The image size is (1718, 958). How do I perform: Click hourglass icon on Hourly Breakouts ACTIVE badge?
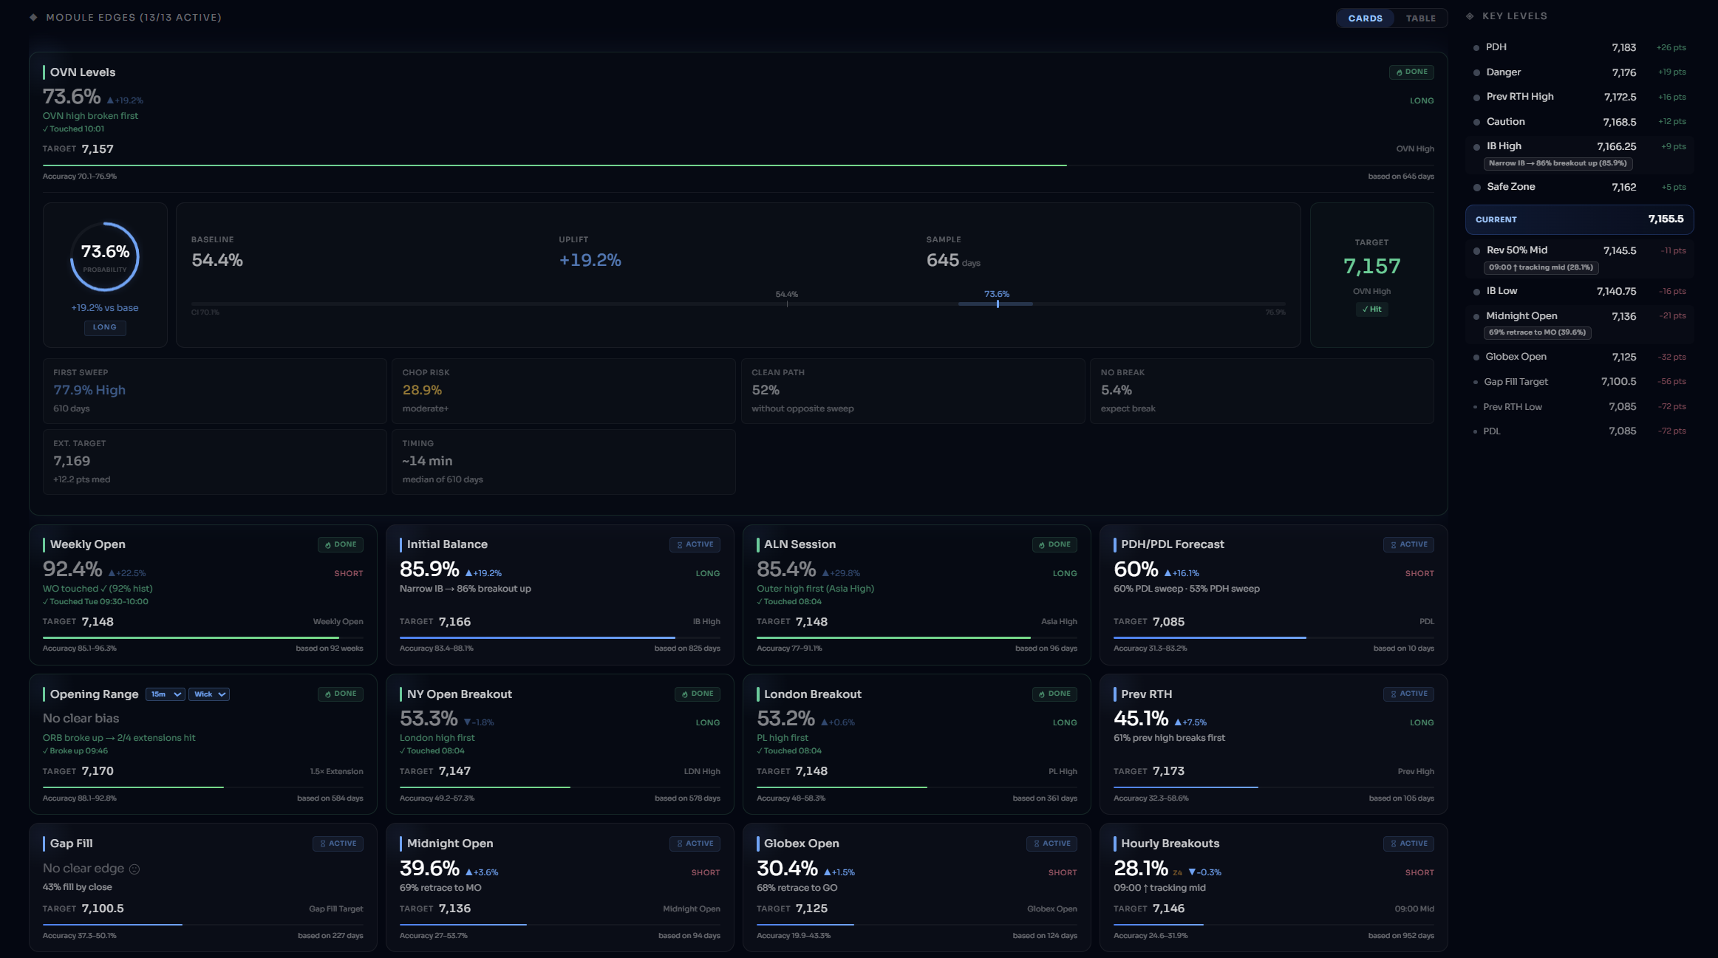pos(1394,844)
